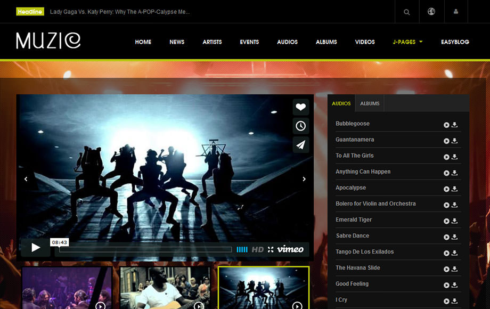Go to next video slide arrow
The image size is (490, 309).
click(304, 179)
